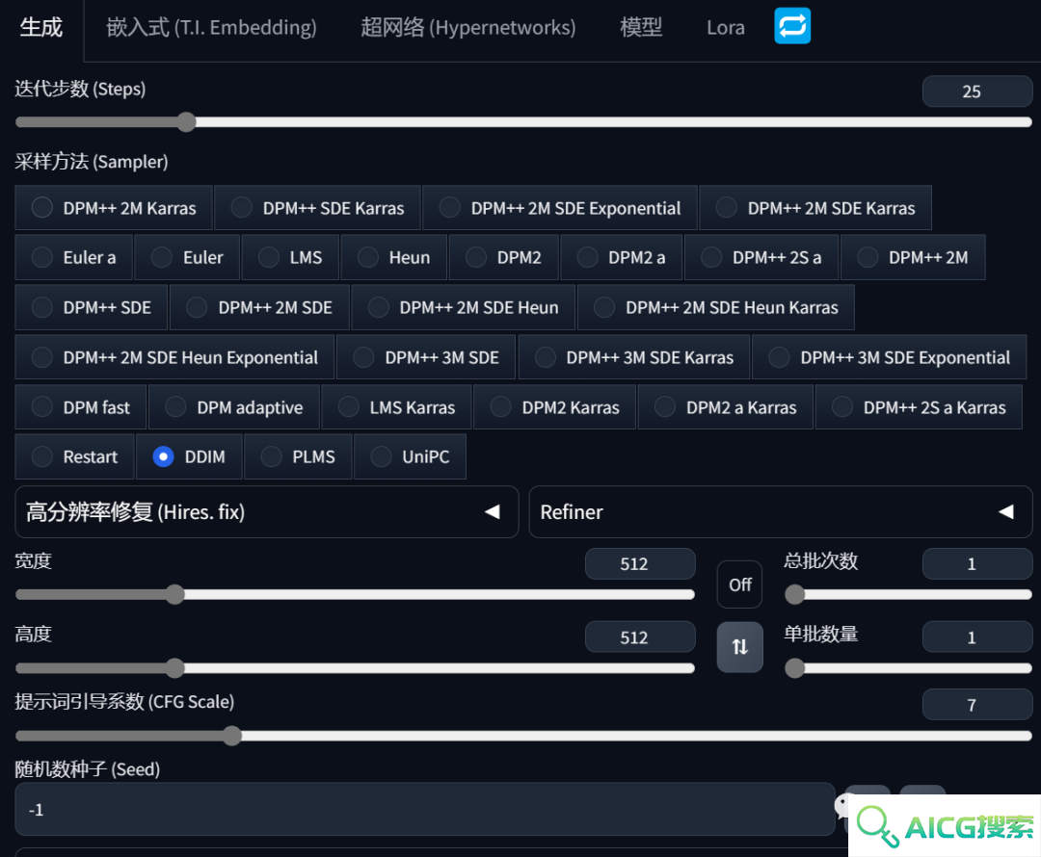1041x857 pixels.
Task: Select the DPM++ SDE sampler
Action: point(91,307)
